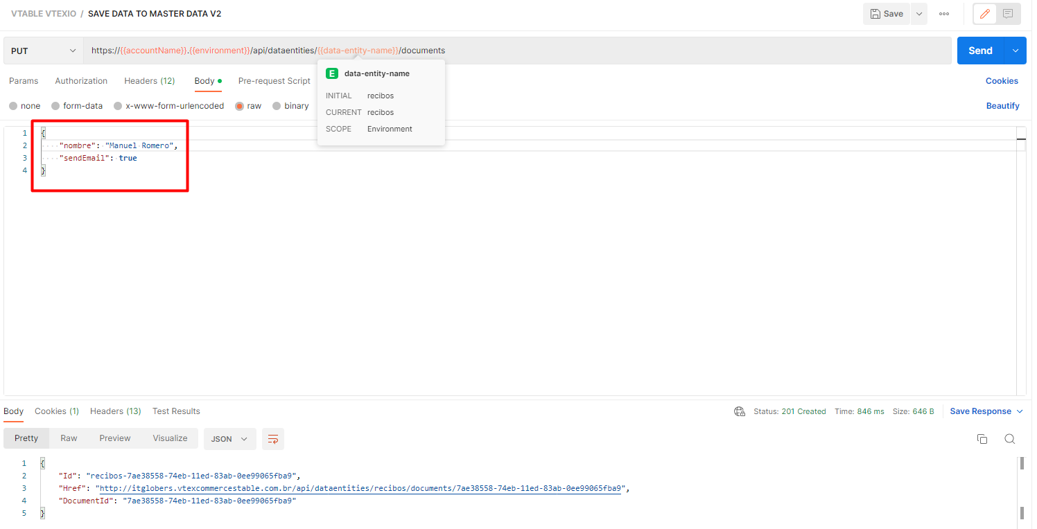Image resolution: width=1037 pixels, height=529 pixels.
Task: Open the comments icon
Action: (x=1008, y=14)
